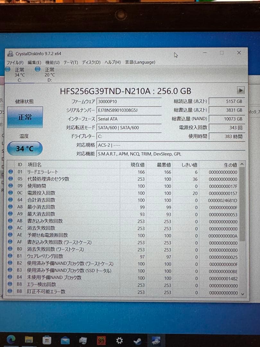Open the Mail app from the taskbar
This screenshot has width=260, height=347.
[65, 340]
